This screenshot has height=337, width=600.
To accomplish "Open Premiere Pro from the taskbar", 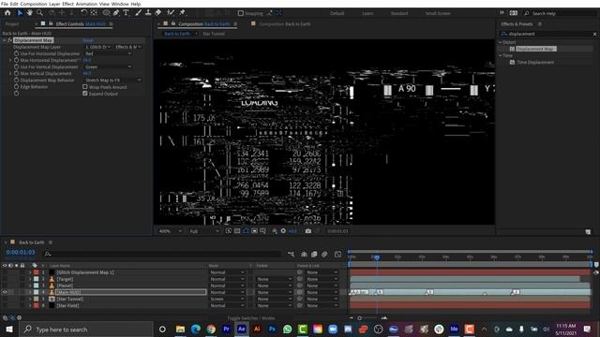I will (x=226, y=329).
